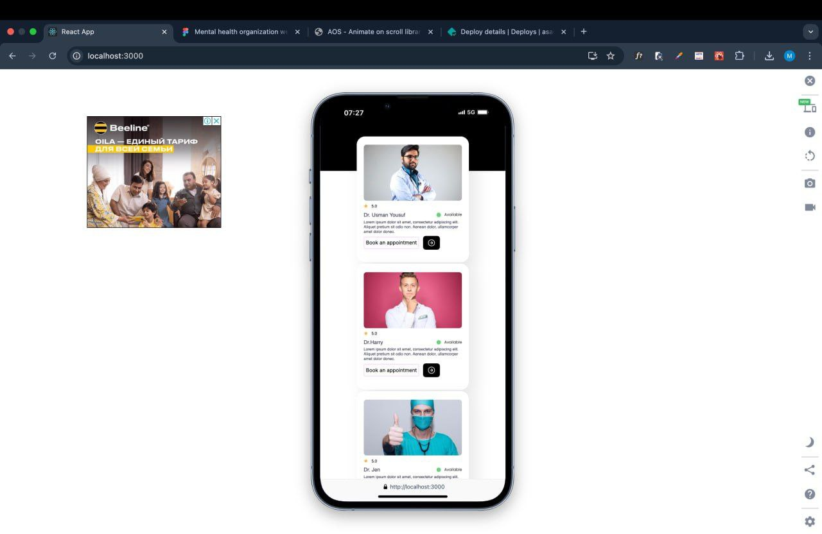Close the React App tab

(164, 31)
